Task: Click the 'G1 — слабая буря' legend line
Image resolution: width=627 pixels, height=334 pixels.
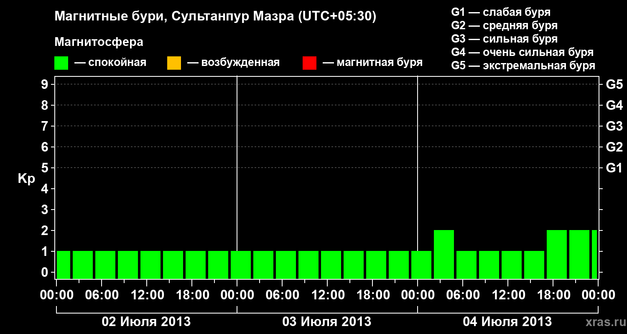Action: click(x=501, y=12)
